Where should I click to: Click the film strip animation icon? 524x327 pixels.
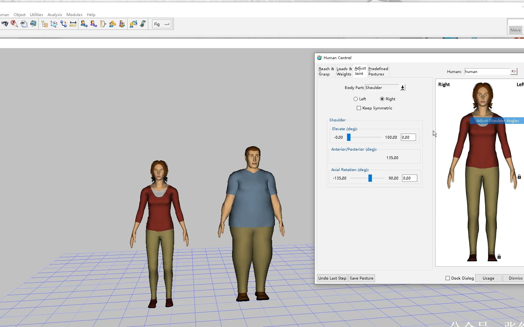click(143, 24)
